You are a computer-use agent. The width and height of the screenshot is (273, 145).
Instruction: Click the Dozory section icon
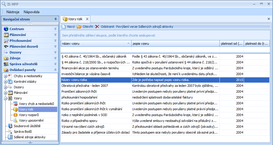[x=6, y=52]
